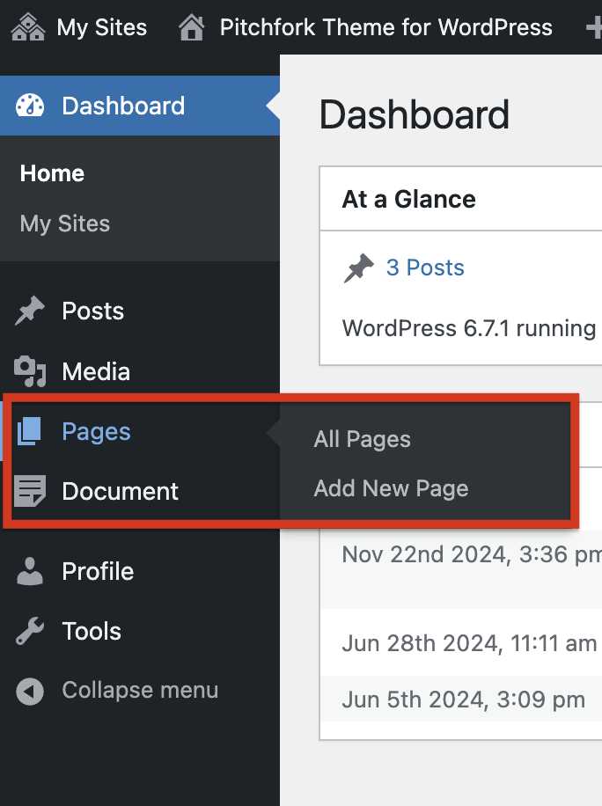Click the Posts pushpin icon in sidebar
The width and height of the screenshot is (602, 806).
point(30,311)
